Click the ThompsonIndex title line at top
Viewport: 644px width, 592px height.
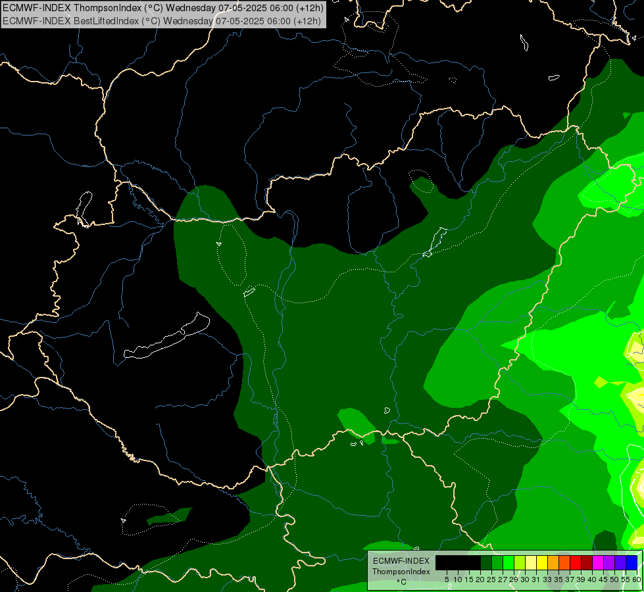pyautogui.click(x=163, y=8)
